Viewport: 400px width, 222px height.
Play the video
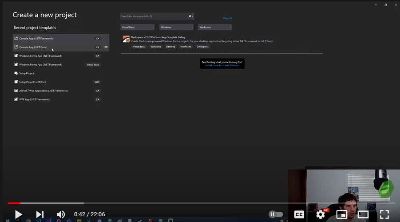tap(18, 214)
